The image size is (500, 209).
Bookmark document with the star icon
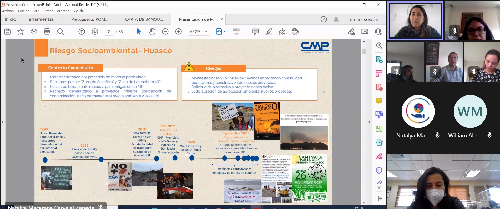(x=21, y=32)
